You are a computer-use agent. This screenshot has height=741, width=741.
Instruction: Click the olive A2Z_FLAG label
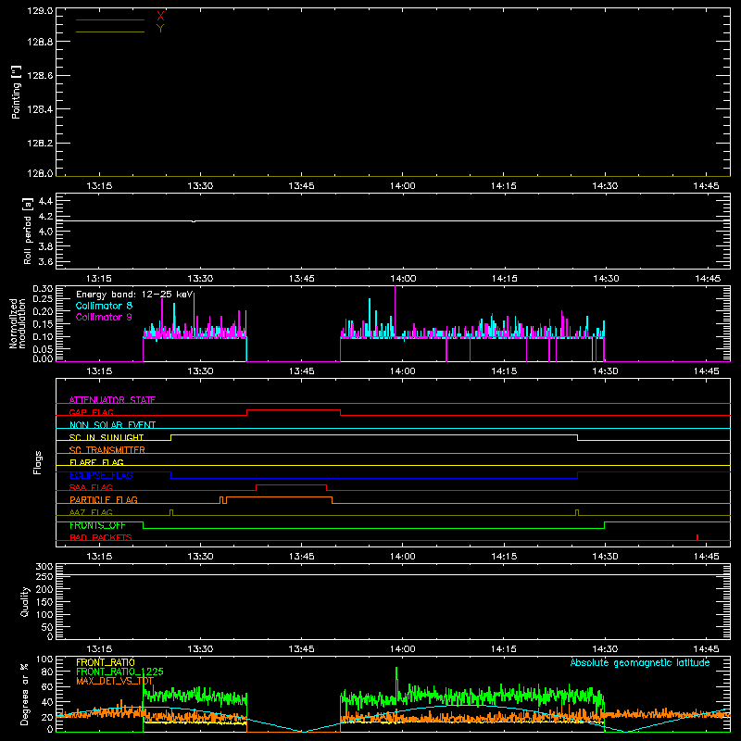point(91,512)
